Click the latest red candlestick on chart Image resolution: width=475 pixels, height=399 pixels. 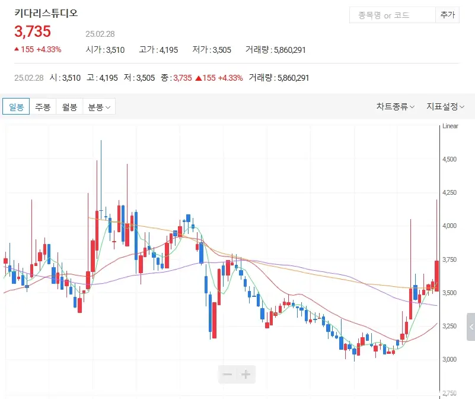(x=436, y=276)
